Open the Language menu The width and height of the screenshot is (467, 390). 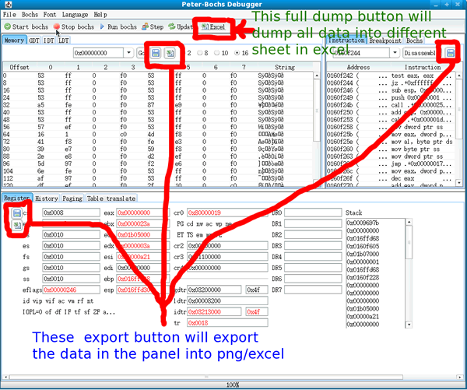[x=75, y=14]
